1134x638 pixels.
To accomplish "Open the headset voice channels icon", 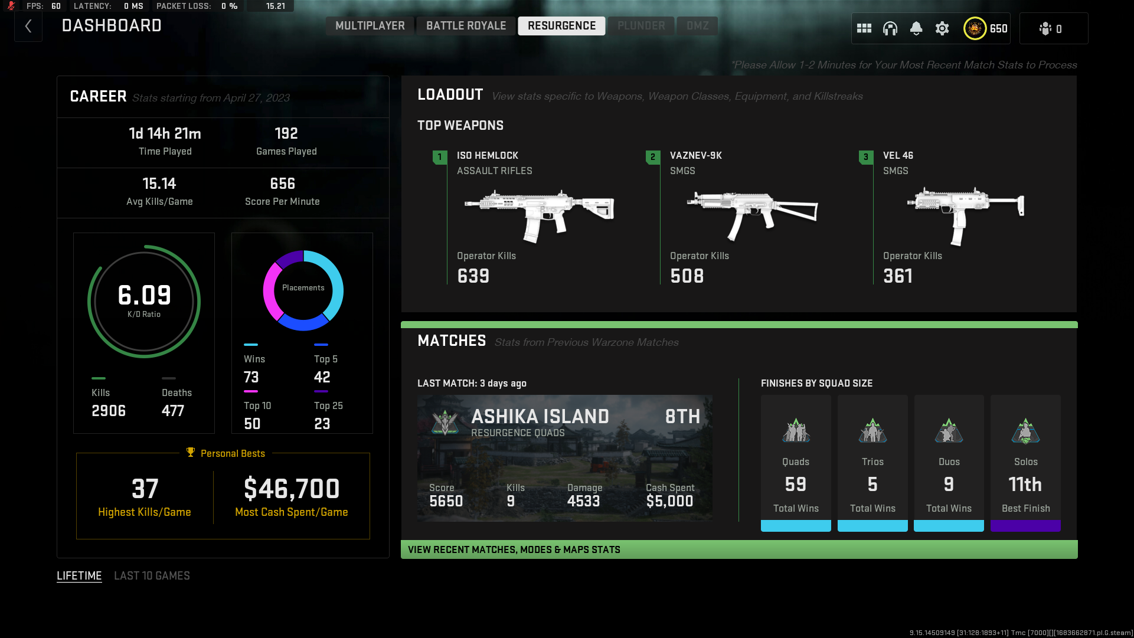I will [x=890, y=28].
